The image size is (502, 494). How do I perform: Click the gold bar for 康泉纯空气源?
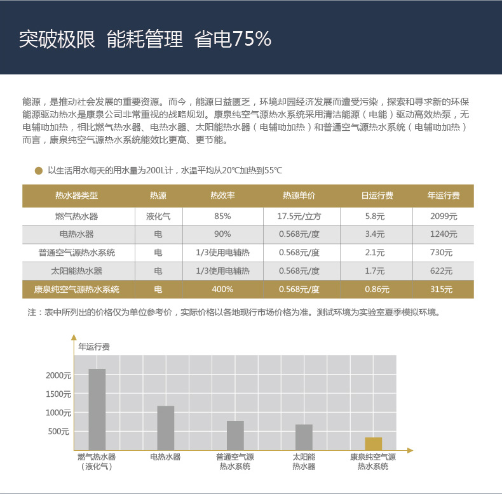coord(374,444)
